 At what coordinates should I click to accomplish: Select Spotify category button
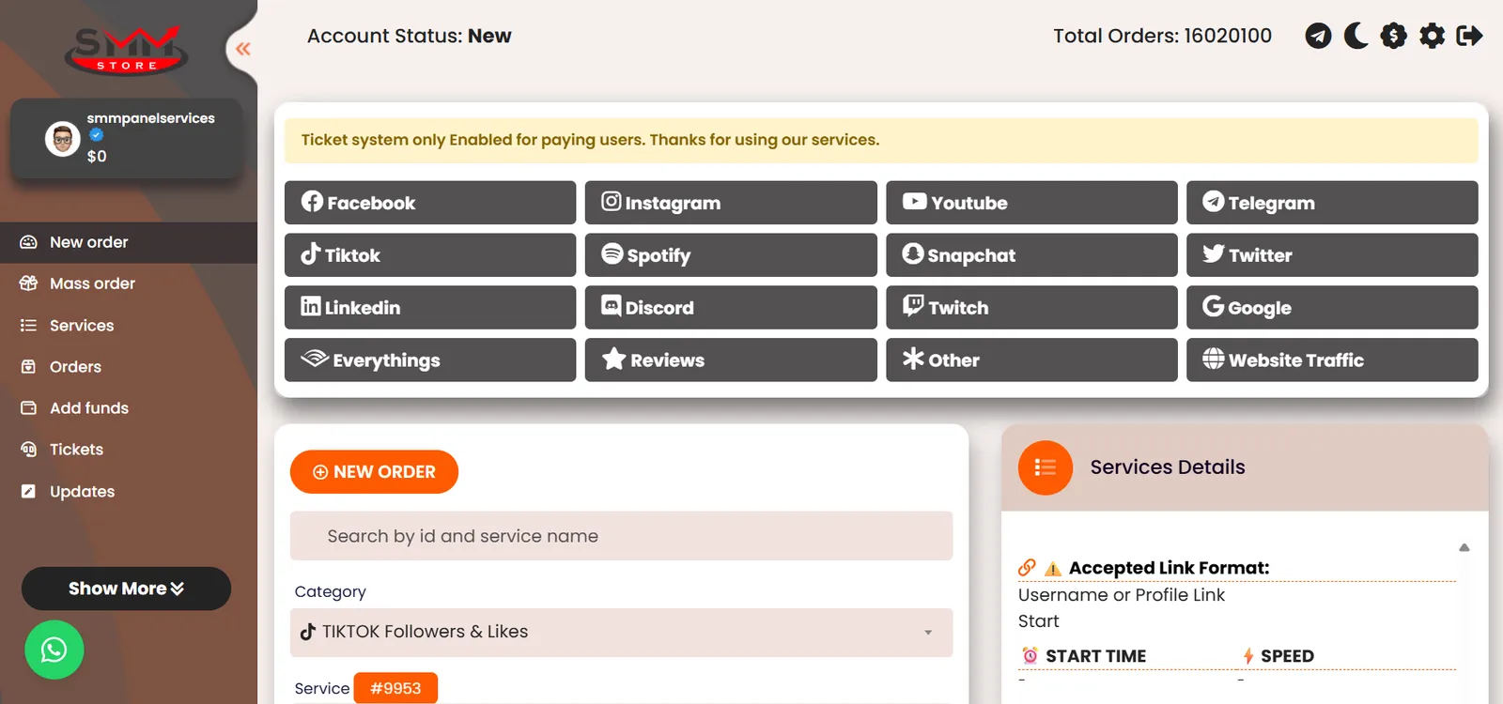tap(731, 255)
